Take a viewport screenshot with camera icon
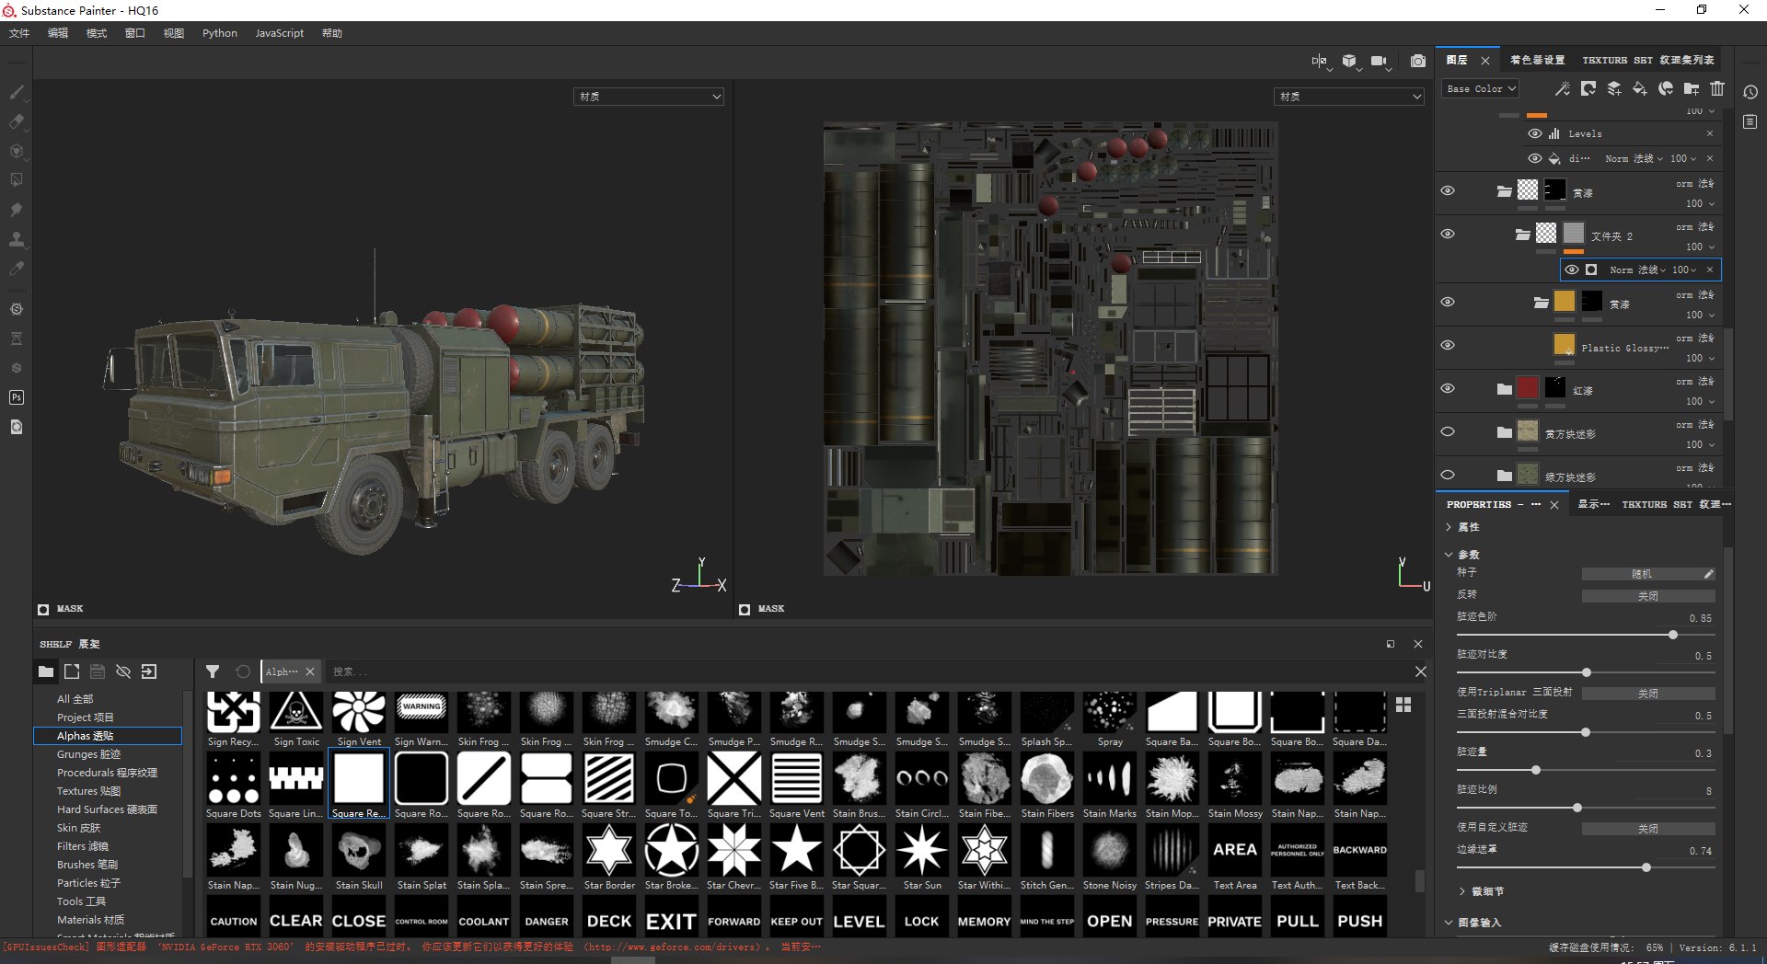 point(1418,61)
